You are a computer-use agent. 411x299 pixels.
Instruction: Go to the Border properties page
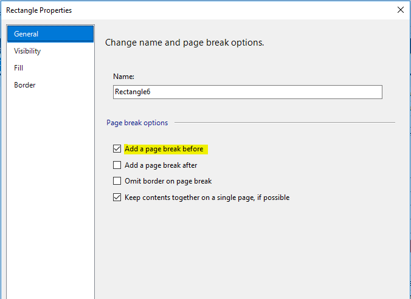tap(25, 85)
